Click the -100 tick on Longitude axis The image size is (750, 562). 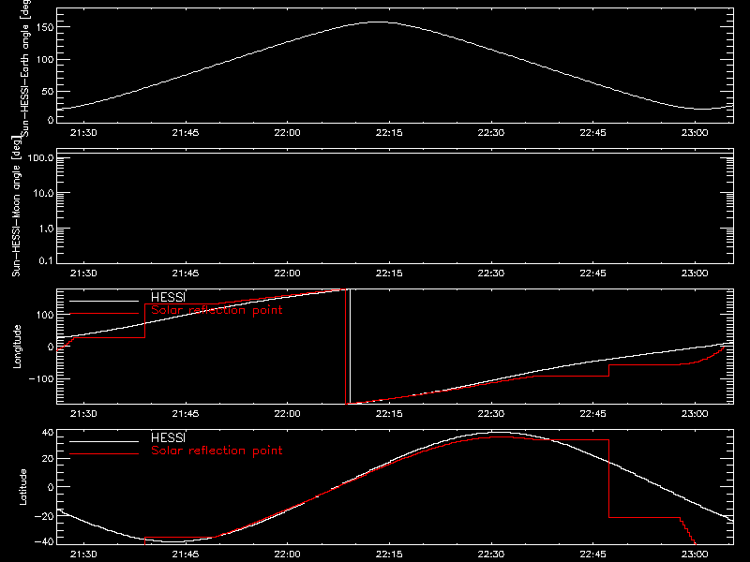point(41,379)
